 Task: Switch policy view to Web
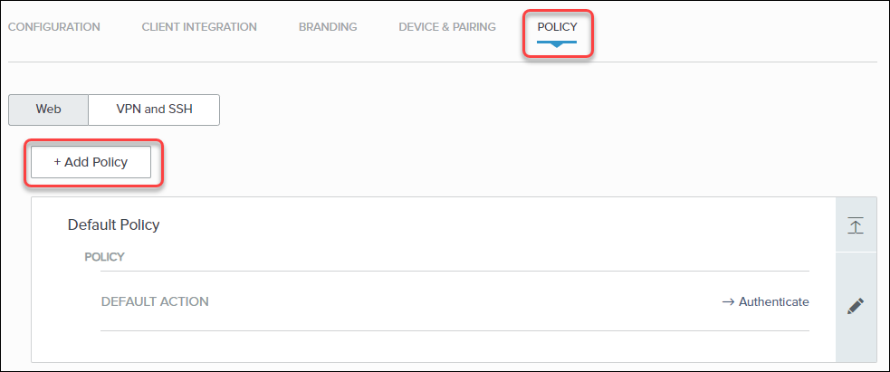48,109
